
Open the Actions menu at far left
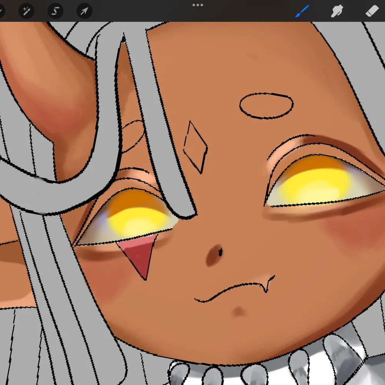tap(1, 12)
